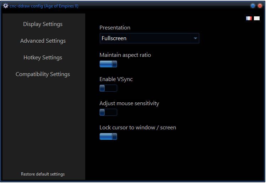Click the Enable VSync label text
The image size is (266, 183).
click(x=116, y=79)
